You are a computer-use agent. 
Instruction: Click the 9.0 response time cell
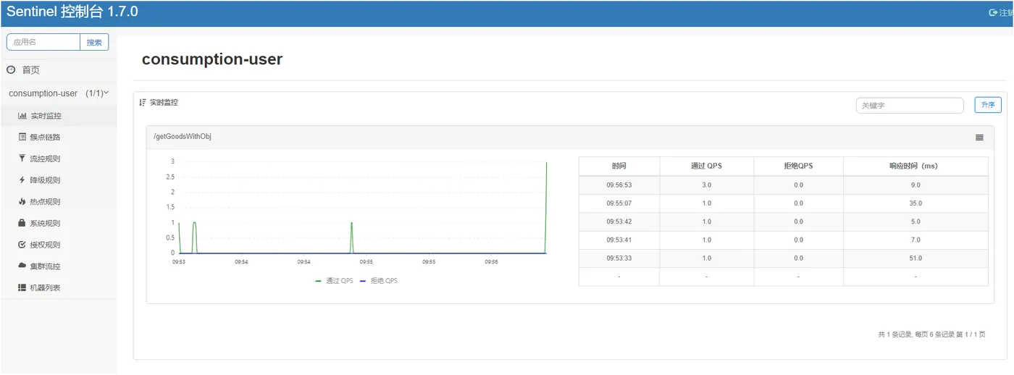(x=915, y=185)
